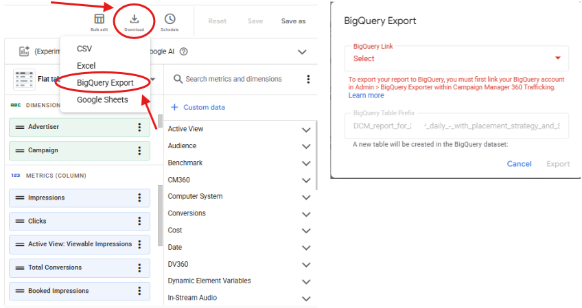Viewport: 582px width, 308px height.
Task: Click the Experimental AI chart icon
Action: click(24, 51)
